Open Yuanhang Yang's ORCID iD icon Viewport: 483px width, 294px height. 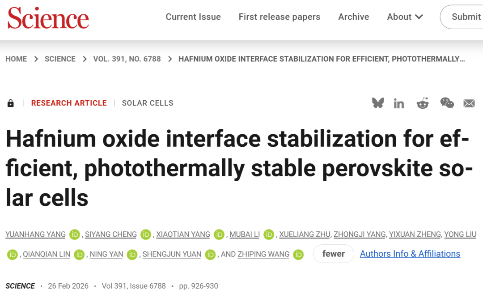(x=75, y=234)
